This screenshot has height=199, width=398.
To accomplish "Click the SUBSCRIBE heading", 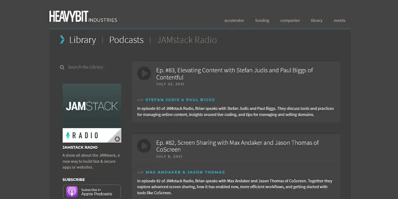I will [74, 180].
